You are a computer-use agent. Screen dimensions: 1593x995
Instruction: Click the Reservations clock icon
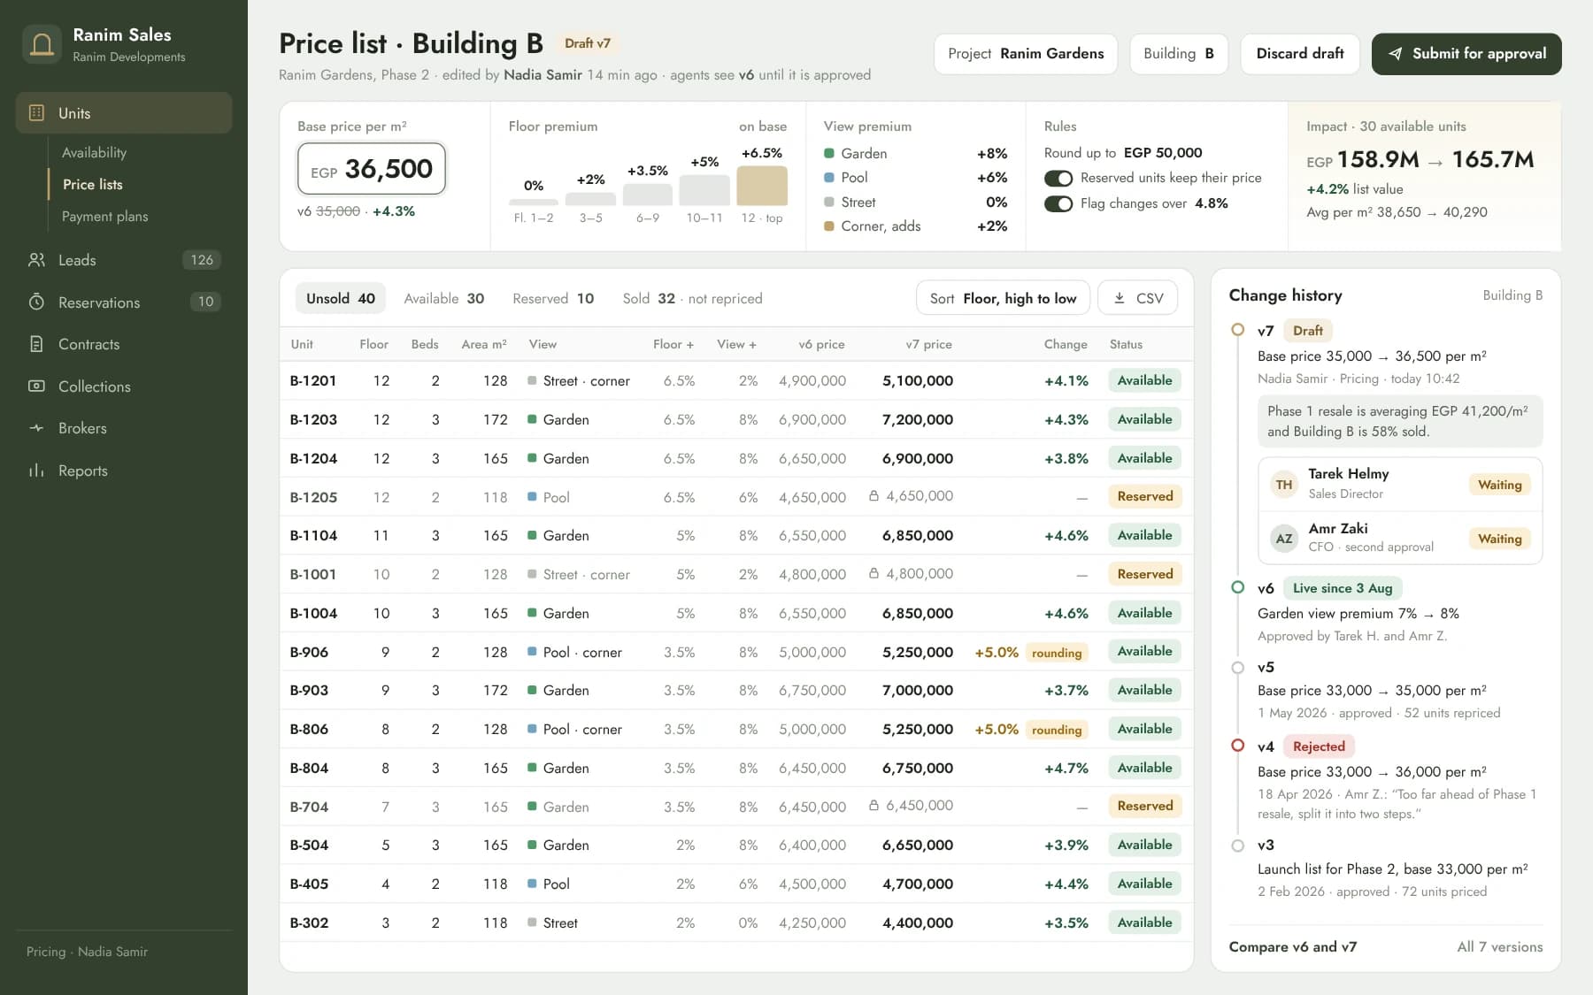click(x=36, y=302)
